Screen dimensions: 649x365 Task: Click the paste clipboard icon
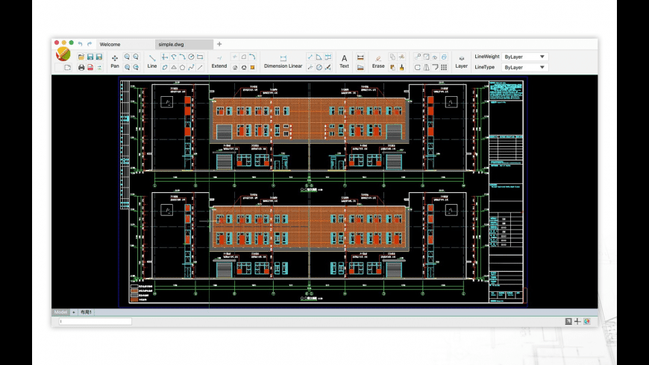pos(392,67)
